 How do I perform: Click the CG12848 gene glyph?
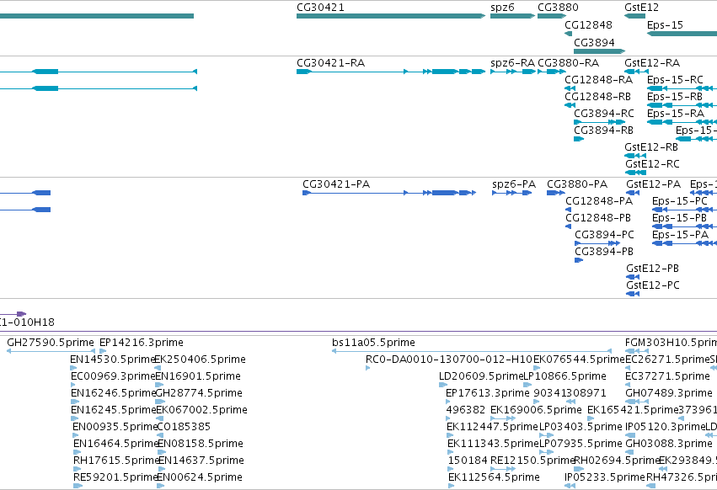click(569, 34)
